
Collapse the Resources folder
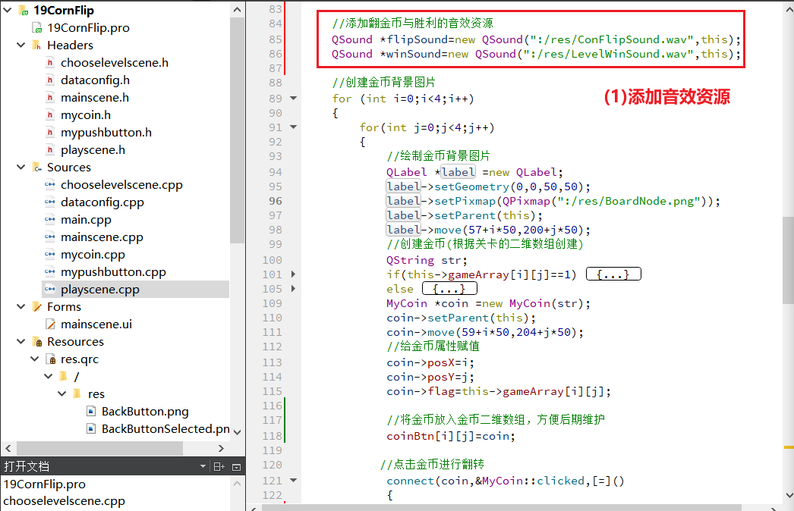point(20,341)
